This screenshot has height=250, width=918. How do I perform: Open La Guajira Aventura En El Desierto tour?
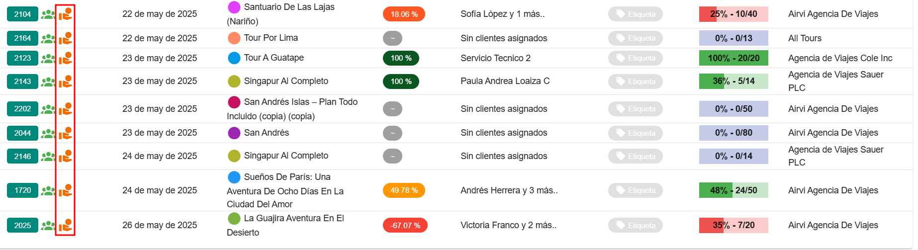tap(293, 219)
